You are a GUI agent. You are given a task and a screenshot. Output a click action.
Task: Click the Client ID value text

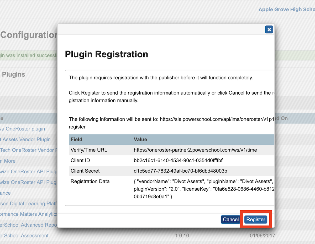pos(178,160)
